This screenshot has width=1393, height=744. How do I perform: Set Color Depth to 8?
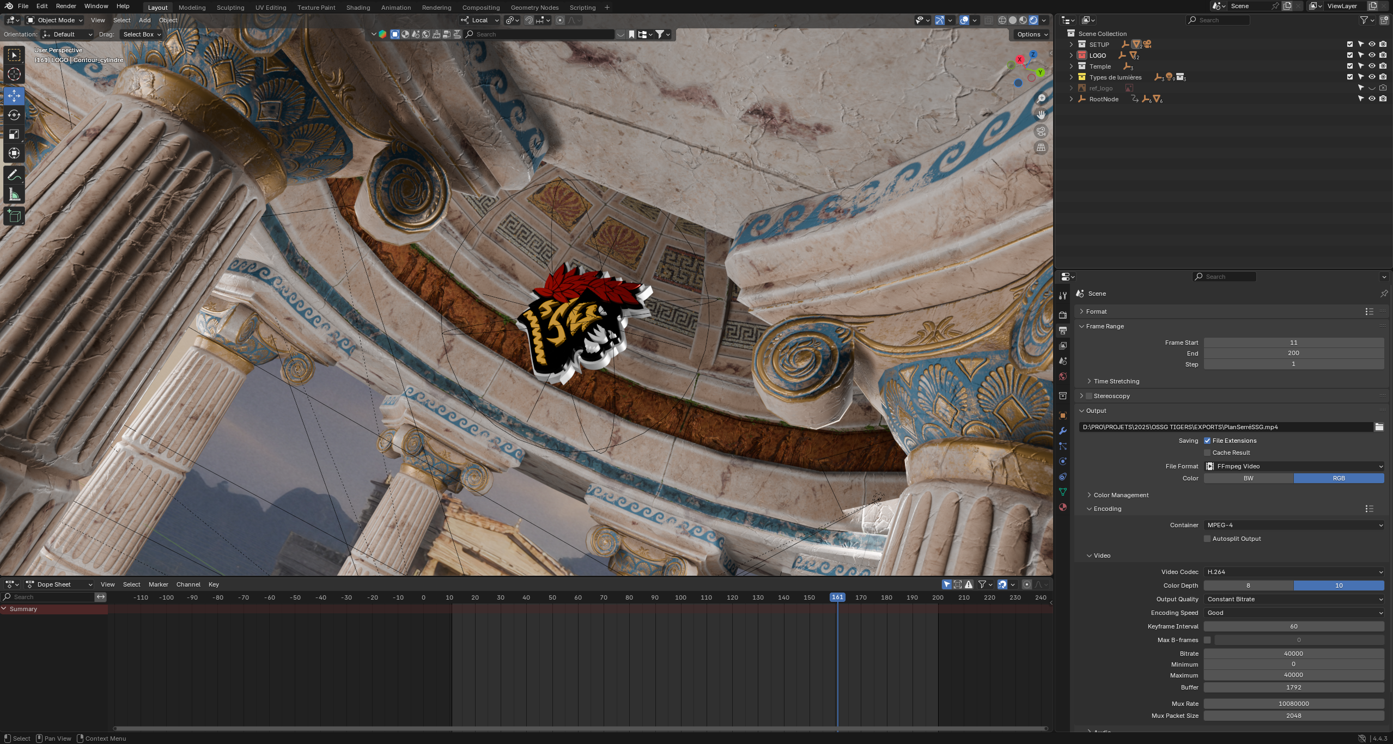point(1248,586)
